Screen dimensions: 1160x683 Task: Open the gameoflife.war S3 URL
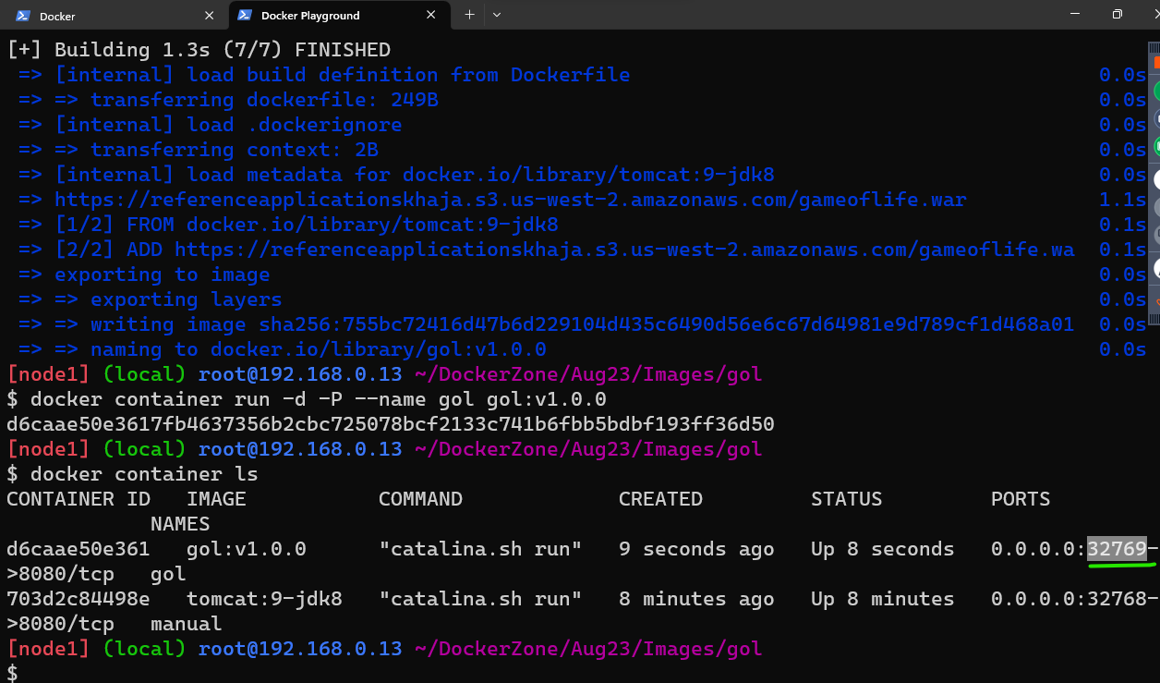tap(508, 199)
